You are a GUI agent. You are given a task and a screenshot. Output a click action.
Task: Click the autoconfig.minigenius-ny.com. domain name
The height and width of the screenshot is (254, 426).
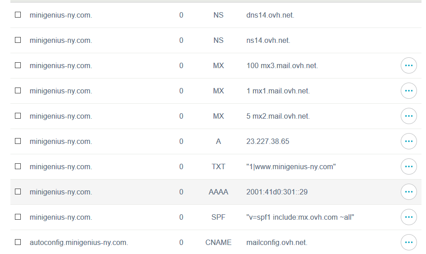[x=79, y=242]
